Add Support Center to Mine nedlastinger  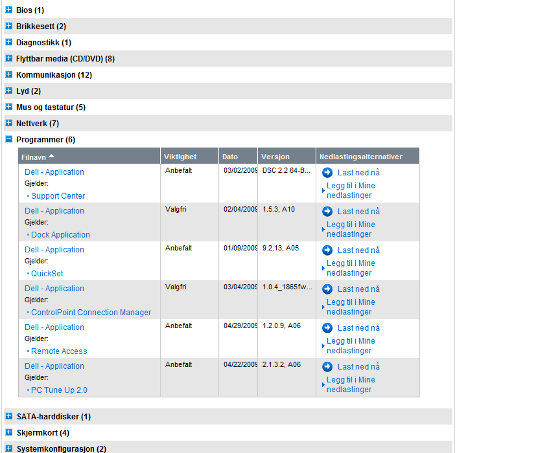click(x=351, y=190)
